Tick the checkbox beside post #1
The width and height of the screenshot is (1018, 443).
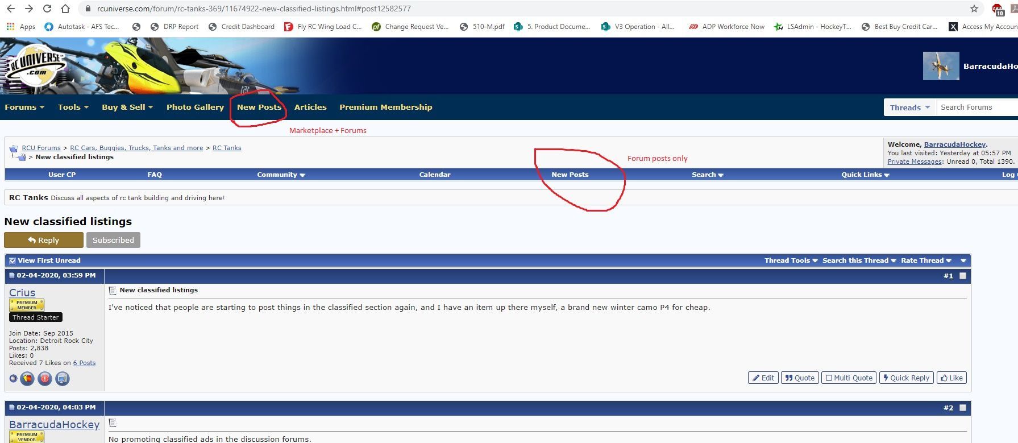pyautogui.click(x=962, y=276)
